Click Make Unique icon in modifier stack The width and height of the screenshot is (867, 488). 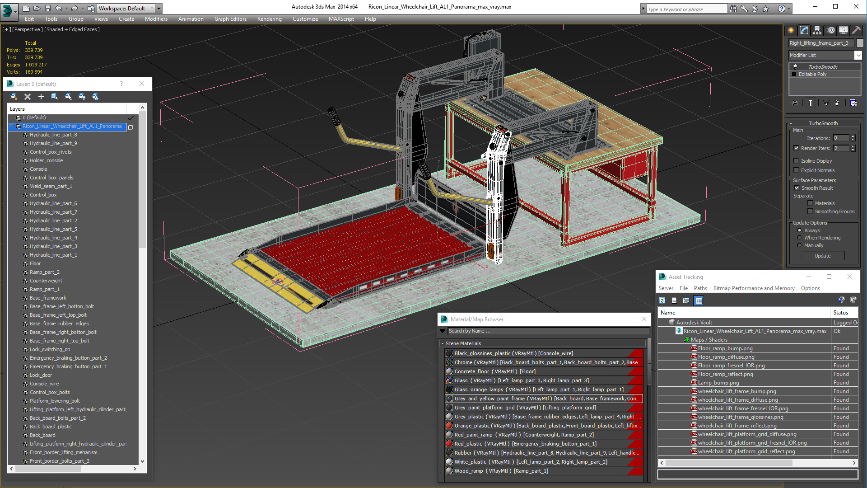click(x=826, y=103)
